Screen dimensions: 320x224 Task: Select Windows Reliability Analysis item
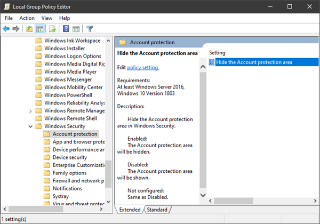click(x=75, y=103)
